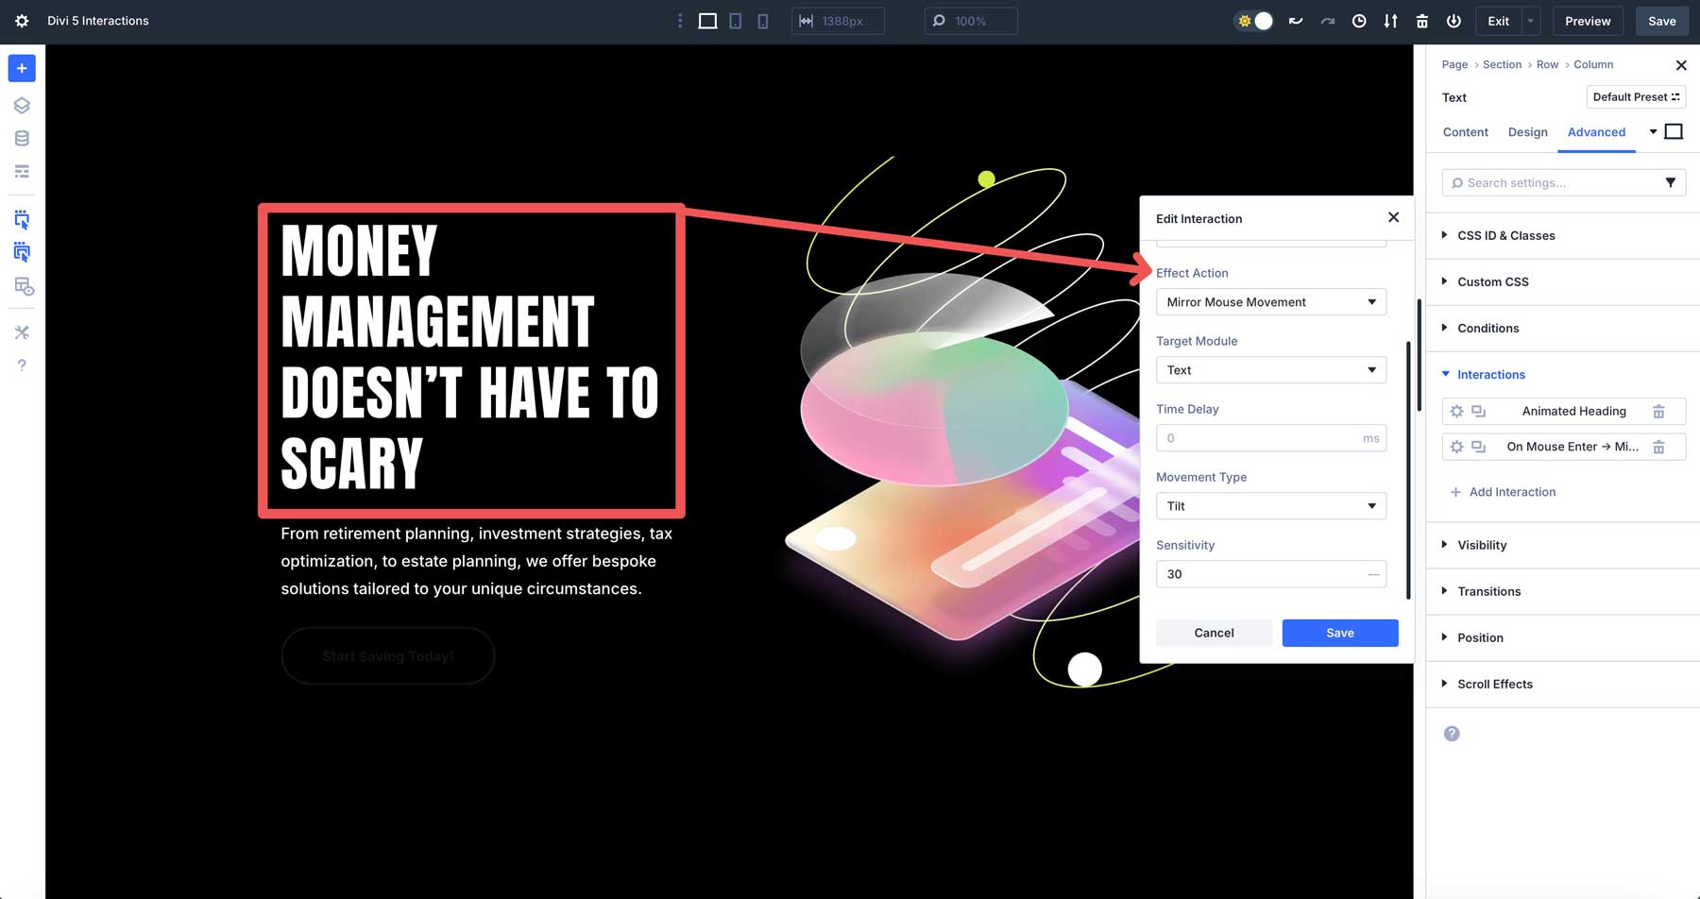Expand the Scroll Effects section
1700x899 pixels.
click(1495, 684)
